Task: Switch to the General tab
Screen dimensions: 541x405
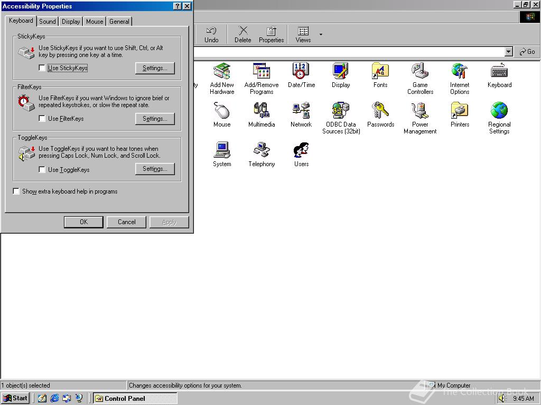Action: (x=119, y=21)
